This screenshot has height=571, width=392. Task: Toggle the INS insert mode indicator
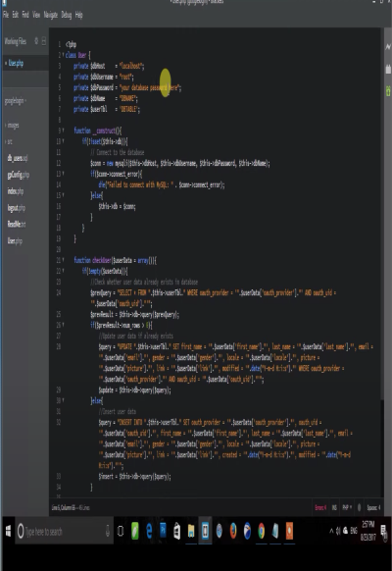(334, 507)
